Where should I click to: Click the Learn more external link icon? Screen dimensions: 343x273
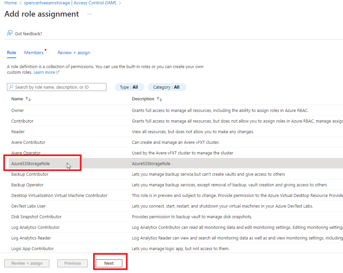pyautogui.click(x=58, y=72)
